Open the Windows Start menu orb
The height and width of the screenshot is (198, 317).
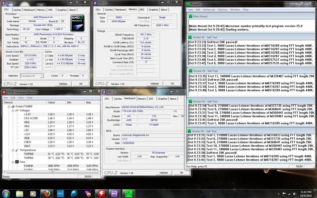click(6, 193)
